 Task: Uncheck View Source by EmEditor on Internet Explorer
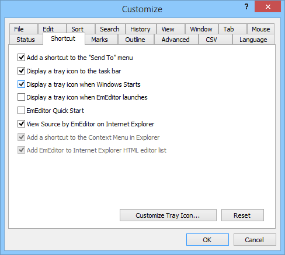click(x=21, y=124)
